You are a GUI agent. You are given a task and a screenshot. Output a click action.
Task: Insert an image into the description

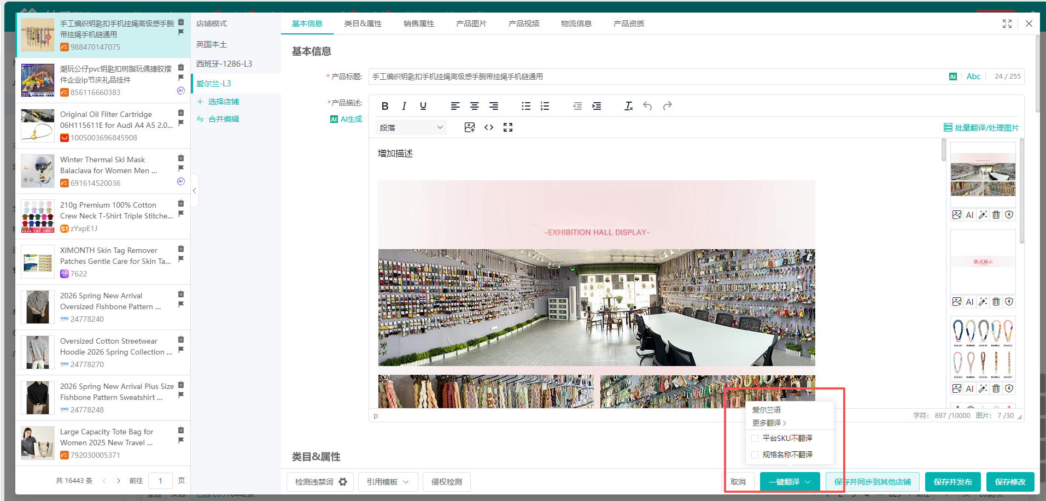(469, 127)
